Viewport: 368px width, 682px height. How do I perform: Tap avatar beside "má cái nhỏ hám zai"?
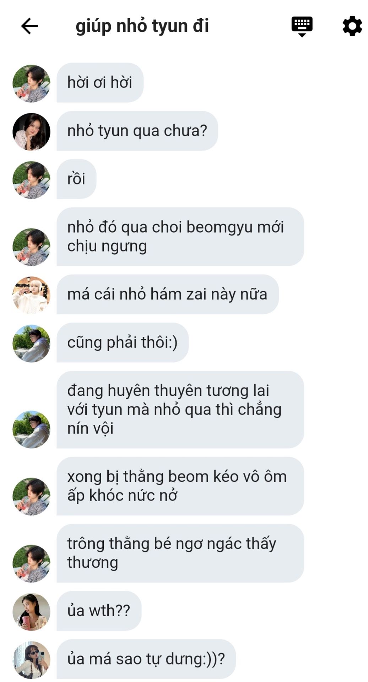point(31,295)
